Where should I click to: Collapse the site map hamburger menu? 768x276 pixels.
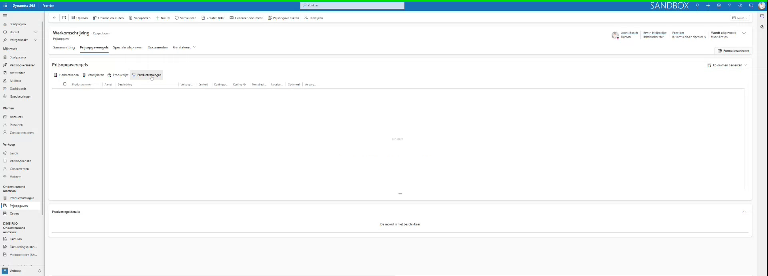pos(5,15)
